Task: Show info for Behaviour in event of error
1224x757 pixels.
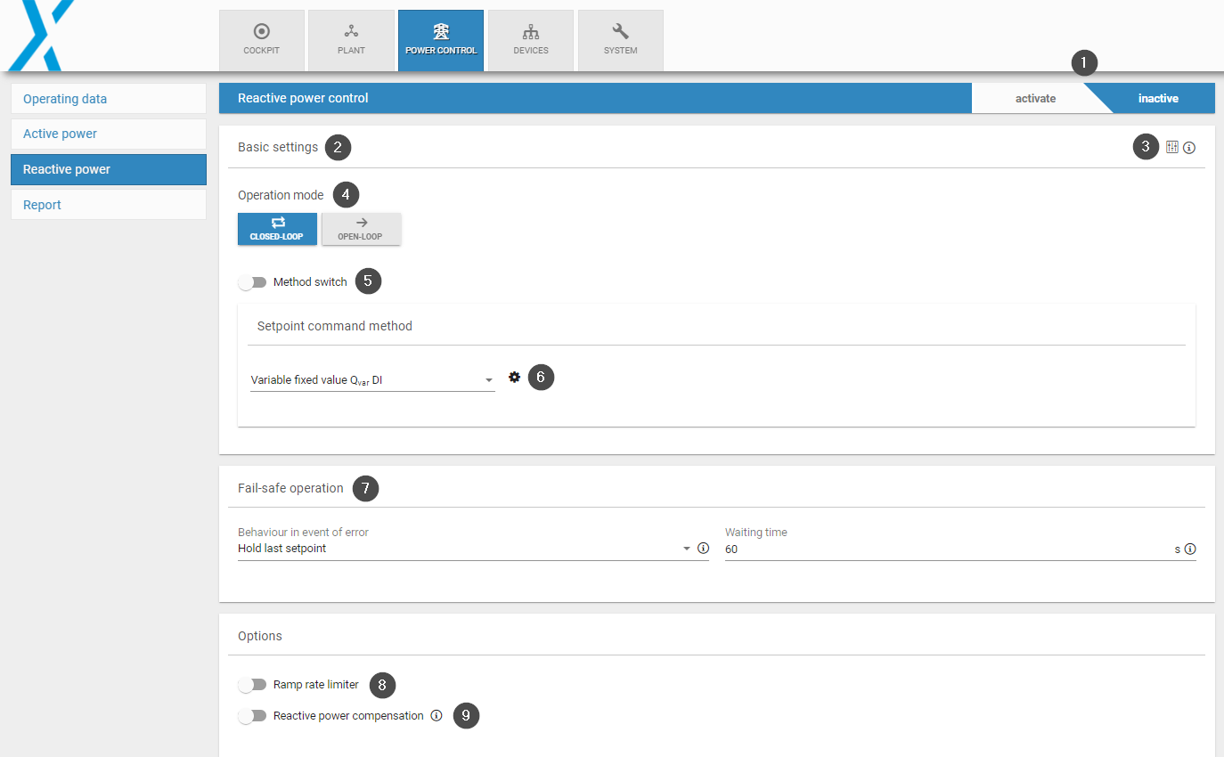Action: pos(703,549)
